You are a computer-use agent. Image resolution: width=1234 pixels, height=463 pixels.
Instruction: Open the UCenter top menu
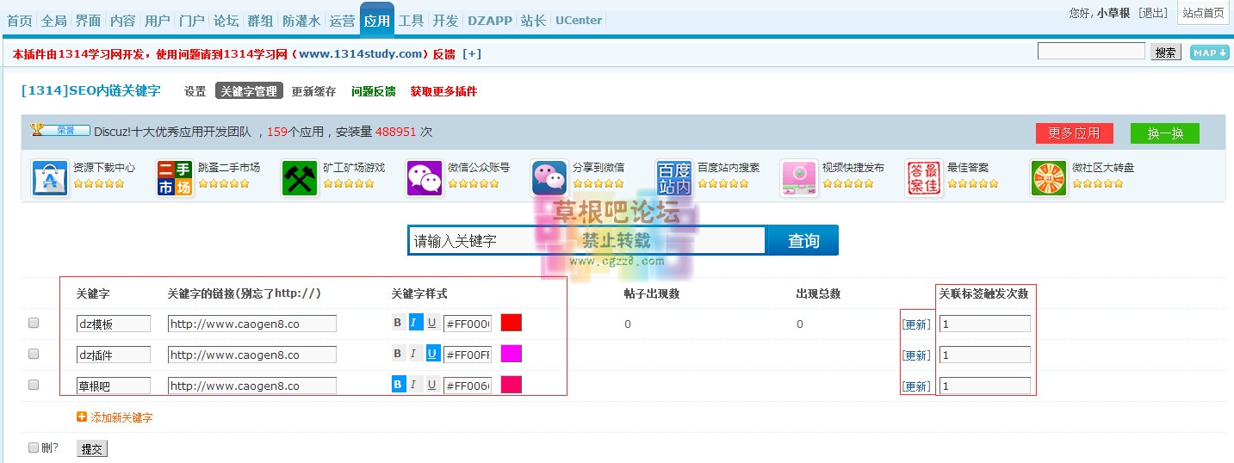[579, 21]
